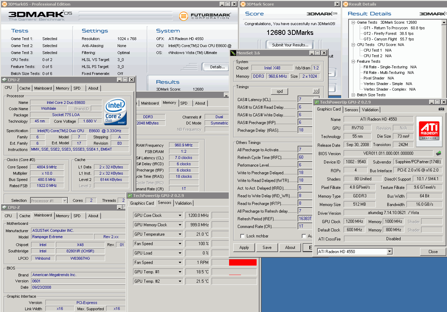This screenshot has width=447, height=312.
Task: Click the Futuremark Corporation logo
Action: [x=205, y=16]
